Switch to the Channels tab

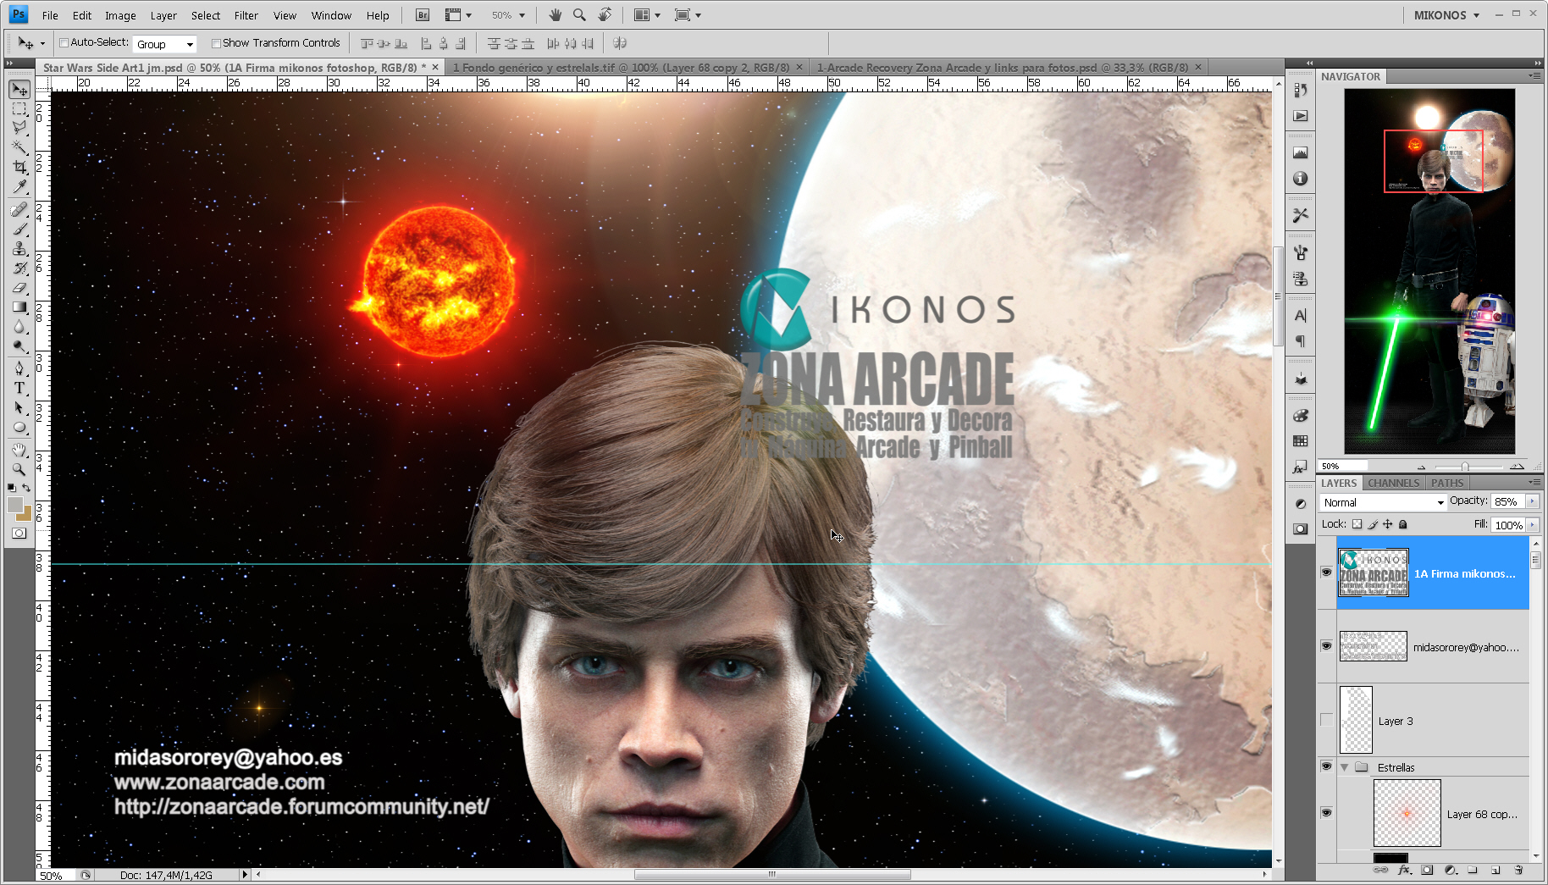[x=1393, y=483]
